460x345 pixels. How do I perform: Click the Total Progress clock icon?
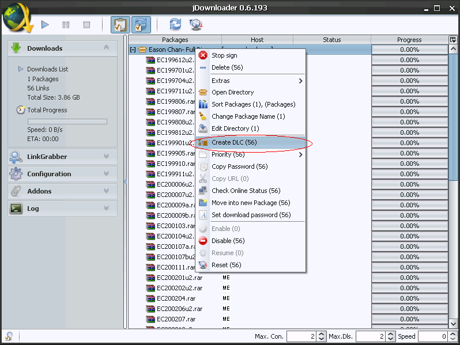pos(21,110)
